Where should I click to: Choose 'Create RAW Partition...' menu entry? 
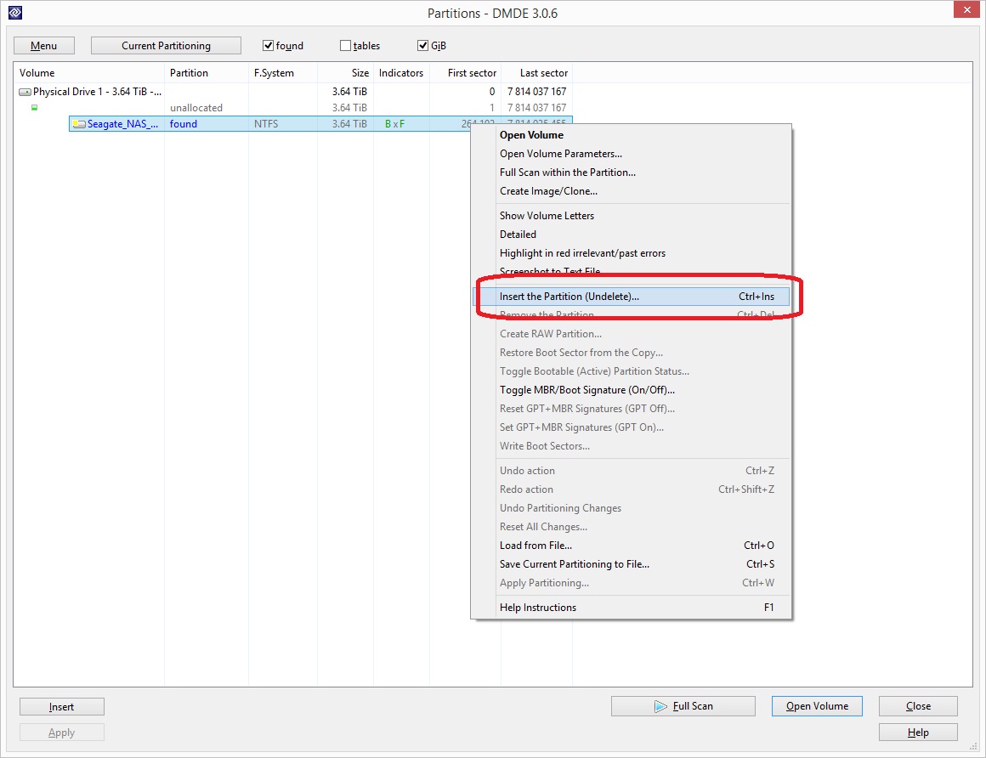[632, 334]
